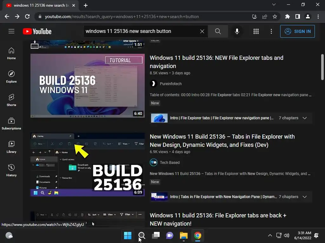The height and width of the screenshot is (243, 325).
Task: Open Task View on taskbar
Action: pyautogui.click(x=156, y=235)
